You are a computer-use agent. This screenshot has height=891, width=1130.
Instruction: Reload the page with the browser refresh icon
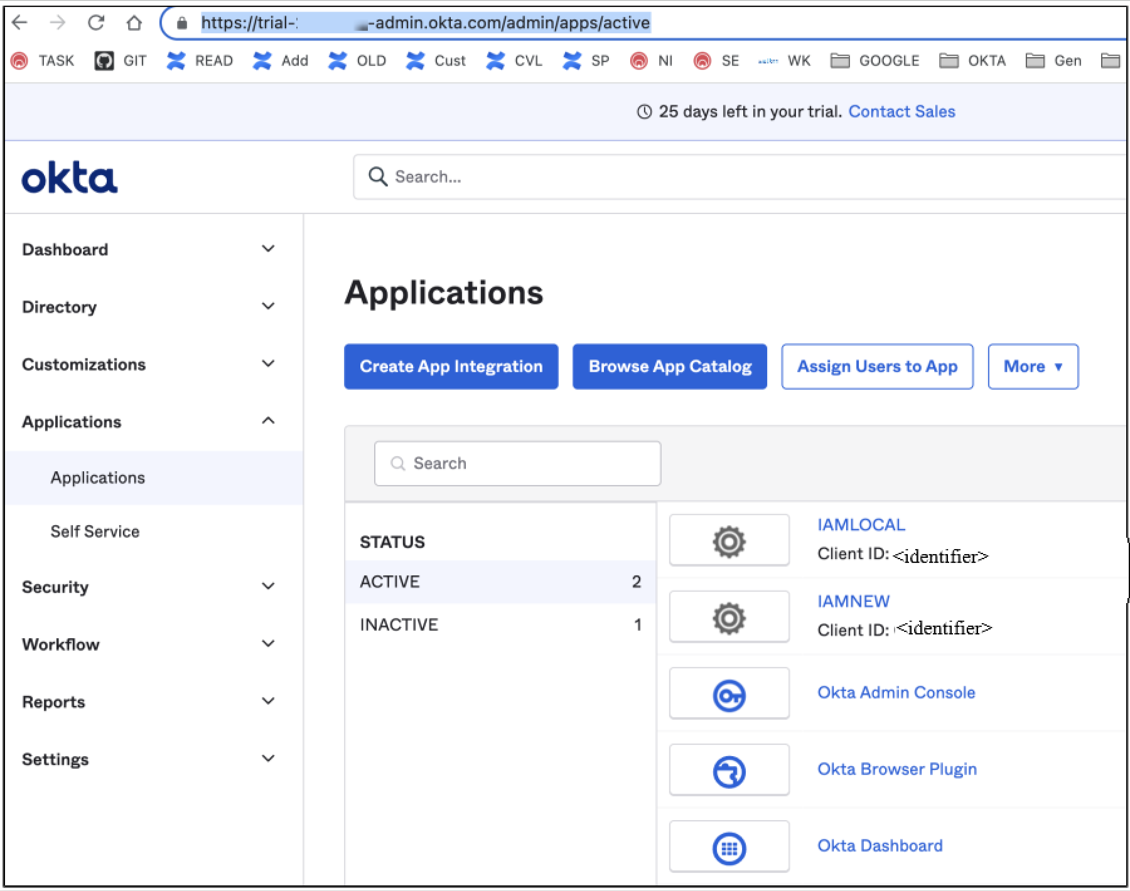tap(96, 23)
